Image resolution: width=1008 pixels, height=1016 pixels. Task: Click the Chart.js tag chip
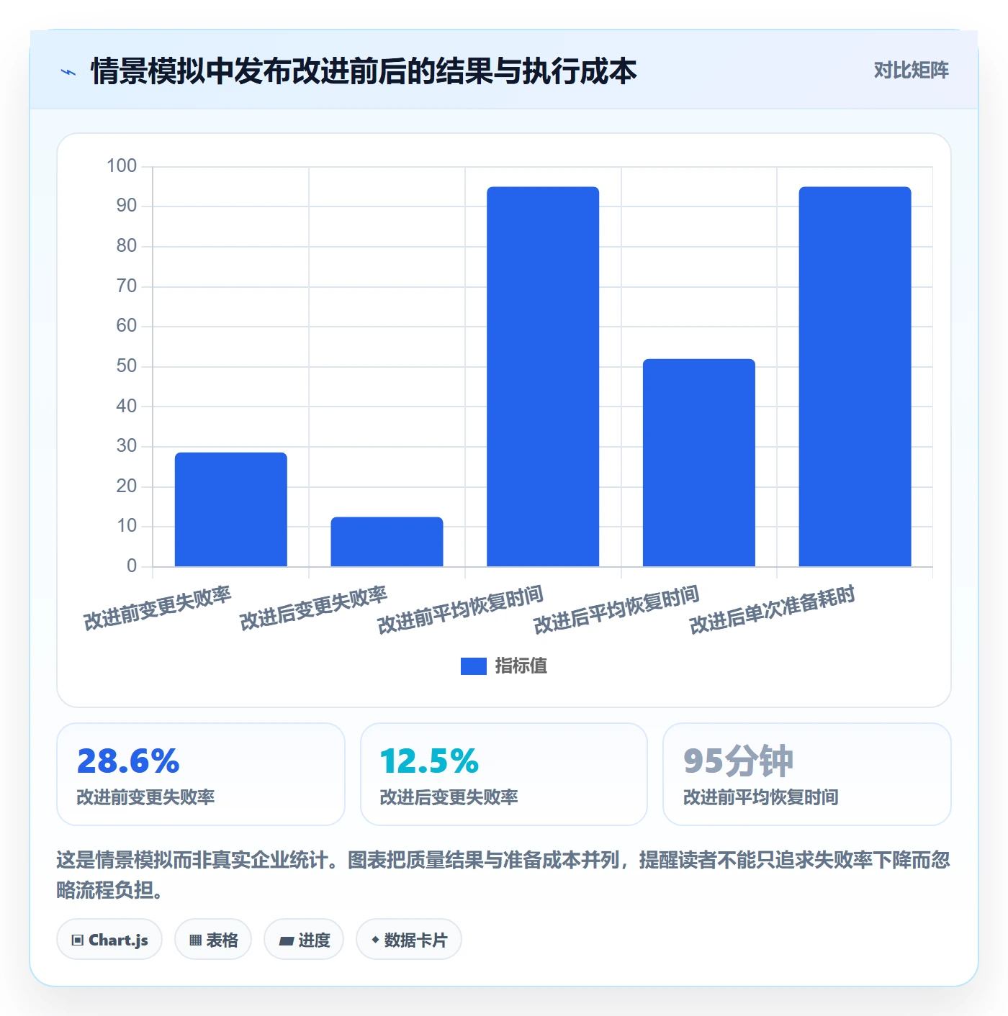click(x=109, y=939)
